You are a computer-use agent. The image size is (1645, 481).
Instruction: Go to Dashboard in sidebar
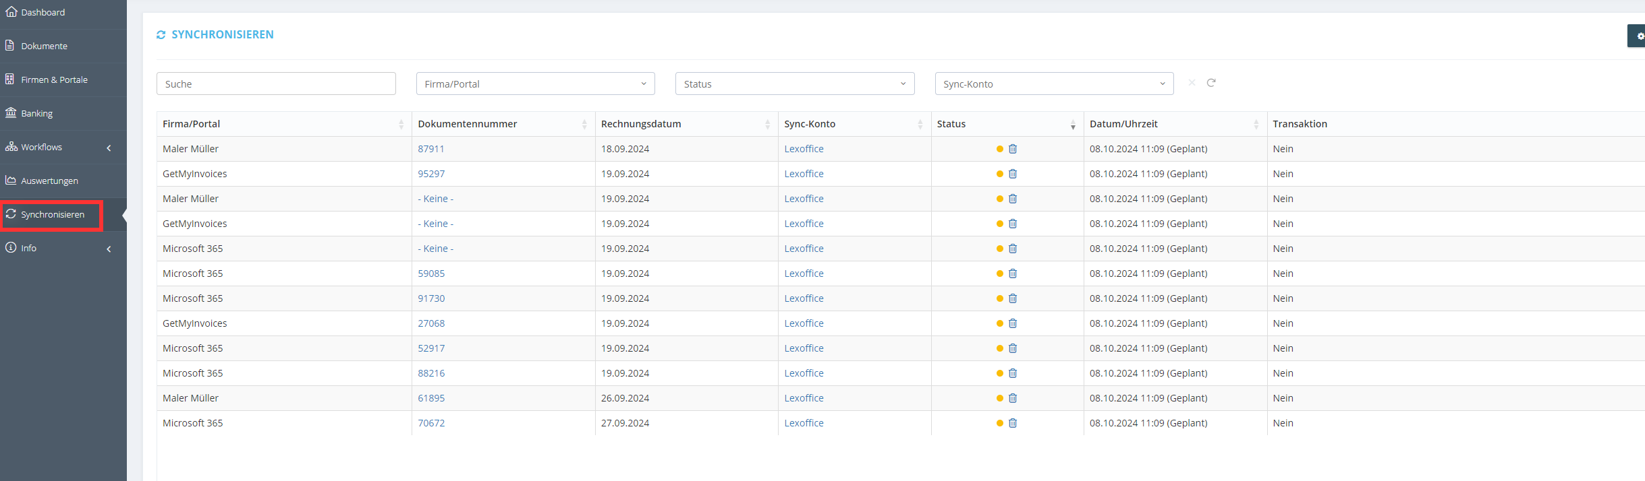63,12
